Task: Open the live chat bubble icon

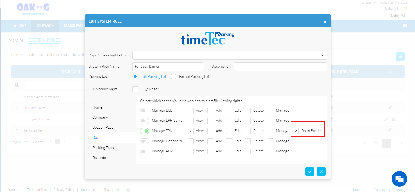Action: 399,179
